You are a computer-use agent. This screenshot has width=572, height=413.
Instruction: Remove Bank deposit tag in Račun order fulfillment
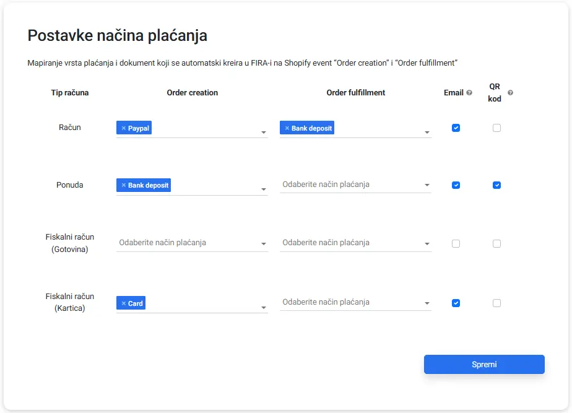(287, 128)
